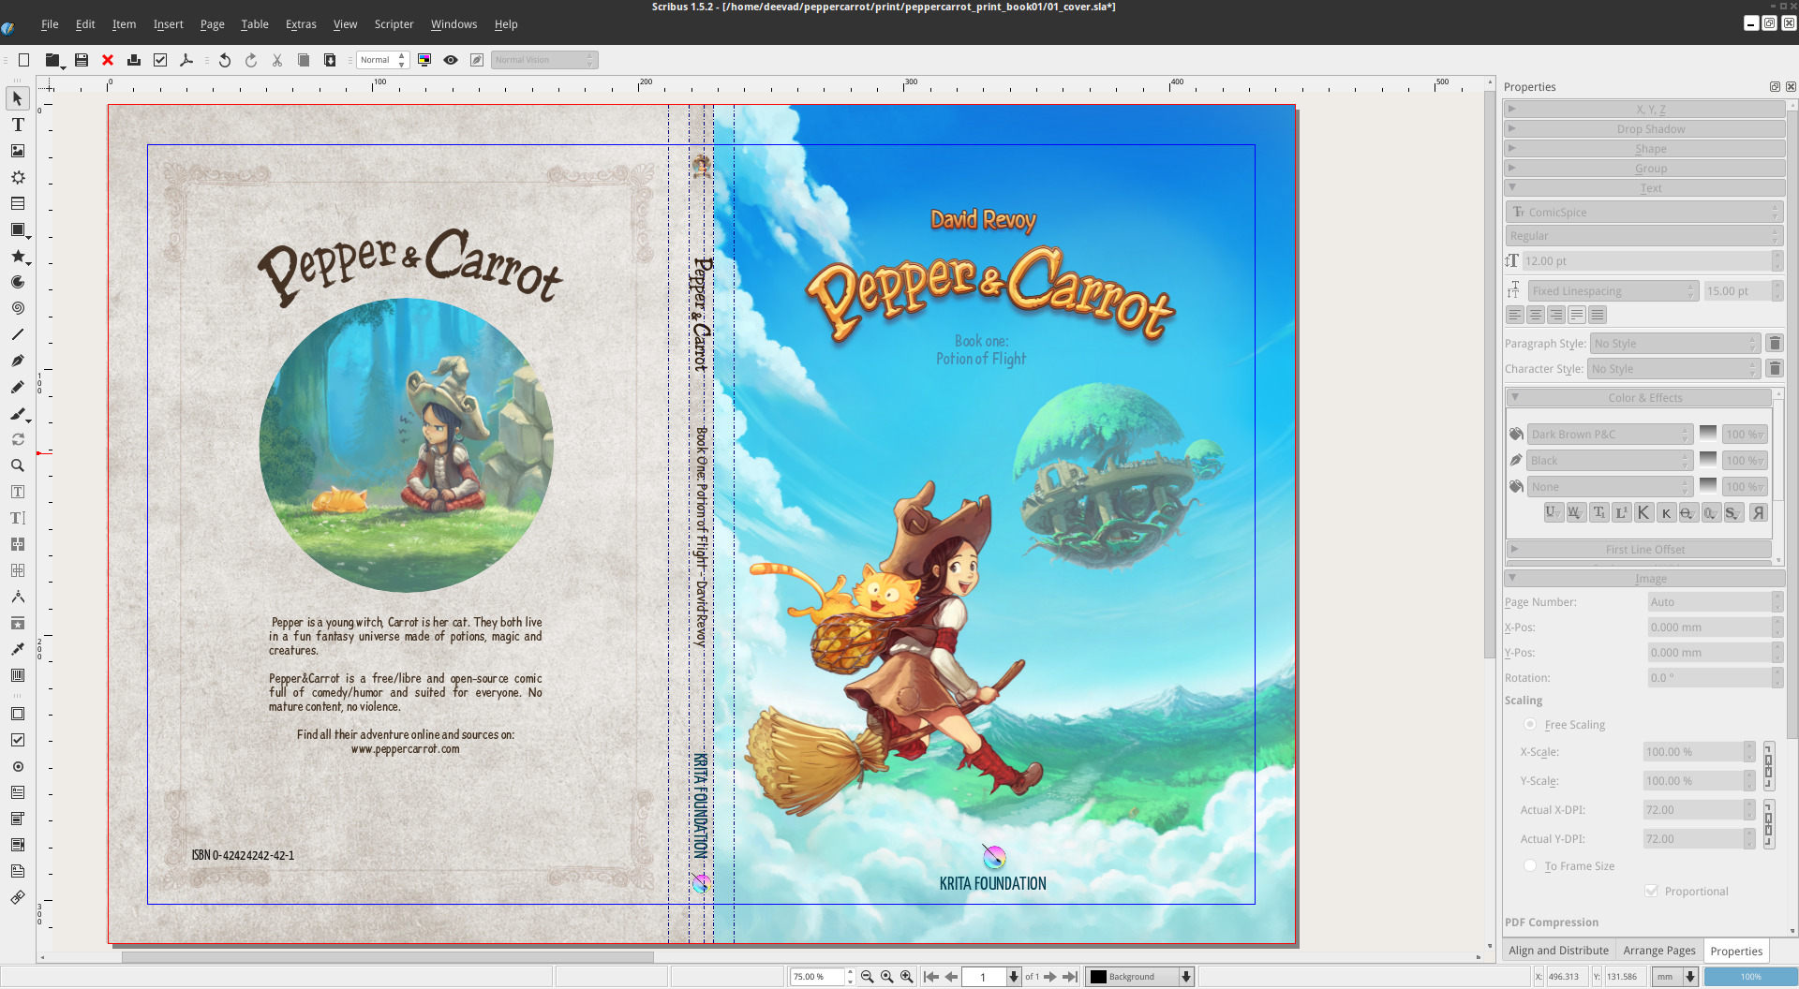Pick the Image Frame tool
This screenshot has height=989, width=1799.
point(18,151)
